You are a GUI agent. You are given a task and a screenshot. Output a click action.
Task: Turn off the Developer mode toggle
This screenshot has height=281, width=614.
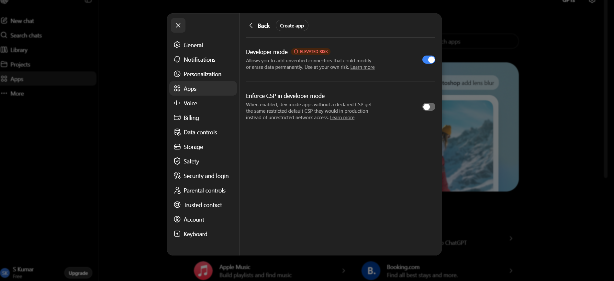(x=429, y=60)
